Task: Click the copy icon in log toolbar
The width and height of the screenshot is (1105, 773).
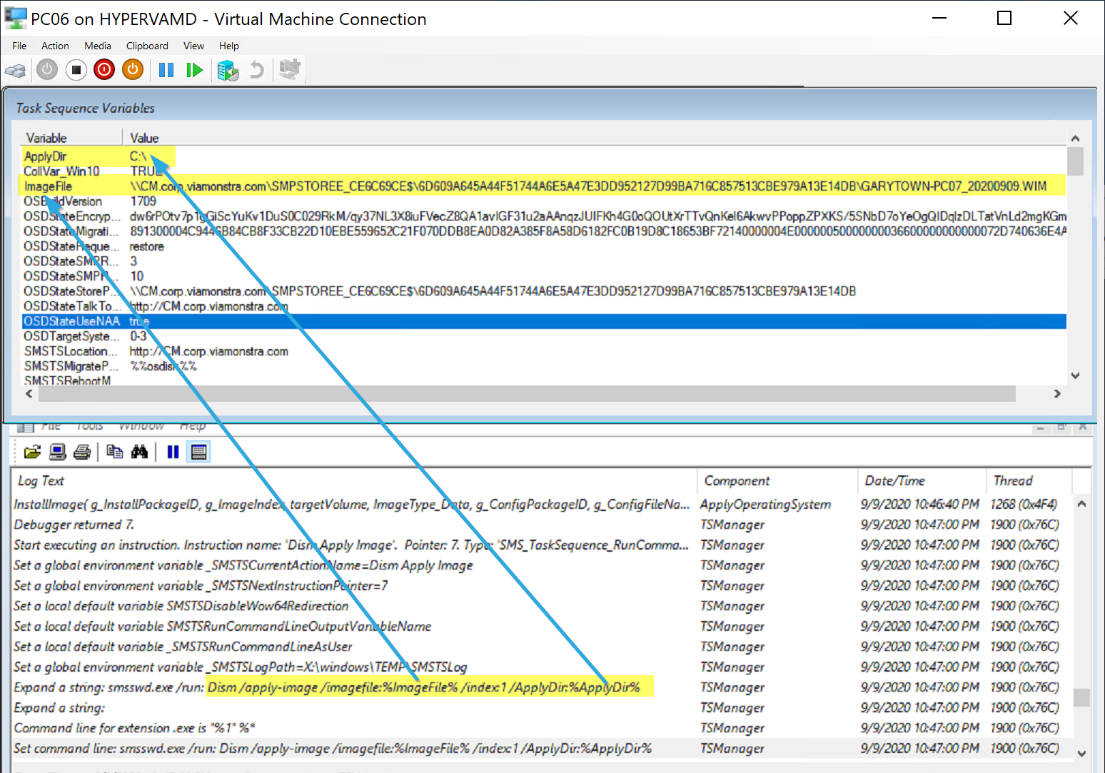Action: (x=114, y=452)
